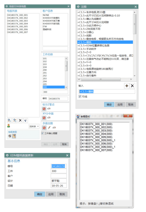This screenshot has height=212, width=146.
Task: Click the lightning bolt icon under 多面出图
Action: (x=49, y=128)
